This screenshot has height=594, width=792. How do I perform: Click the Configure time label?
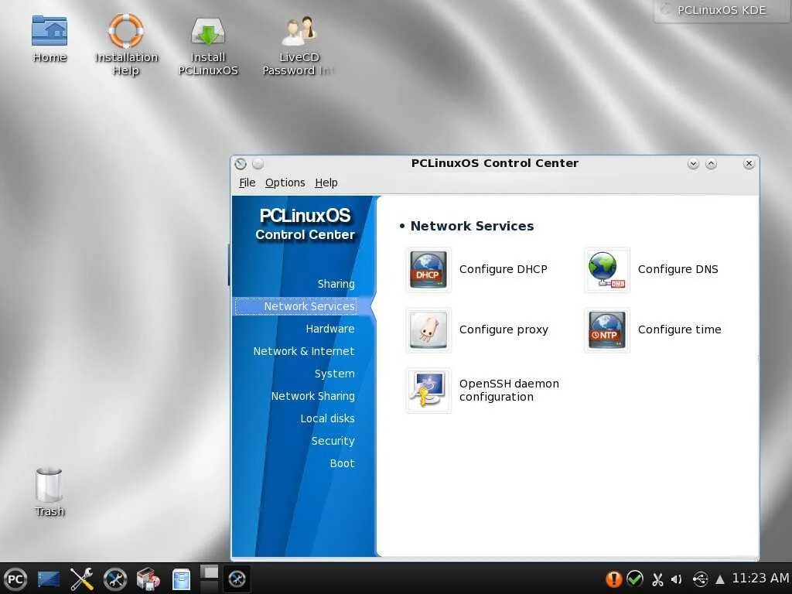pos(679,329)
